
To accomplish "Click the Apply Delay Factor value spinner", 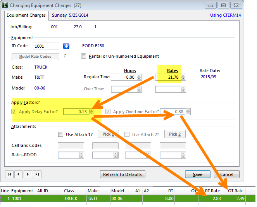I will tap(91, 112).
